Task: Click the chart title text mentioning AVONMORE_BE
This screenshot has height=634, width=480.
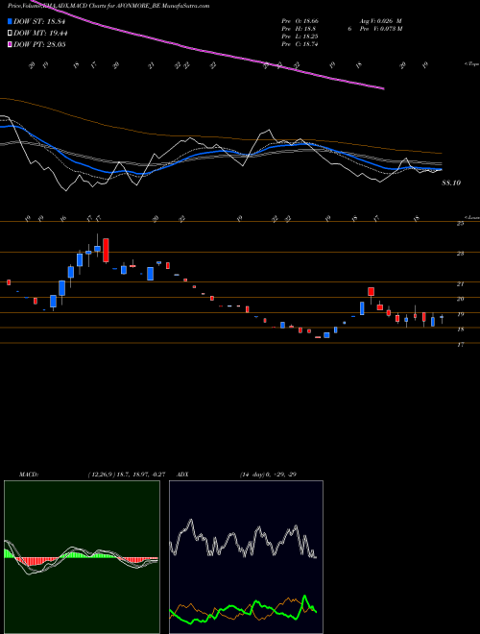Action: tap(108, 6)
